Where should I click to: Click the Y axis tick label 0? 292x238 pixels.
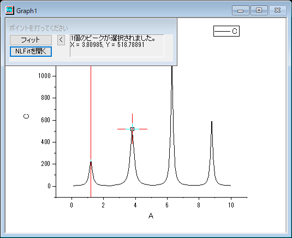pos(49,186)
